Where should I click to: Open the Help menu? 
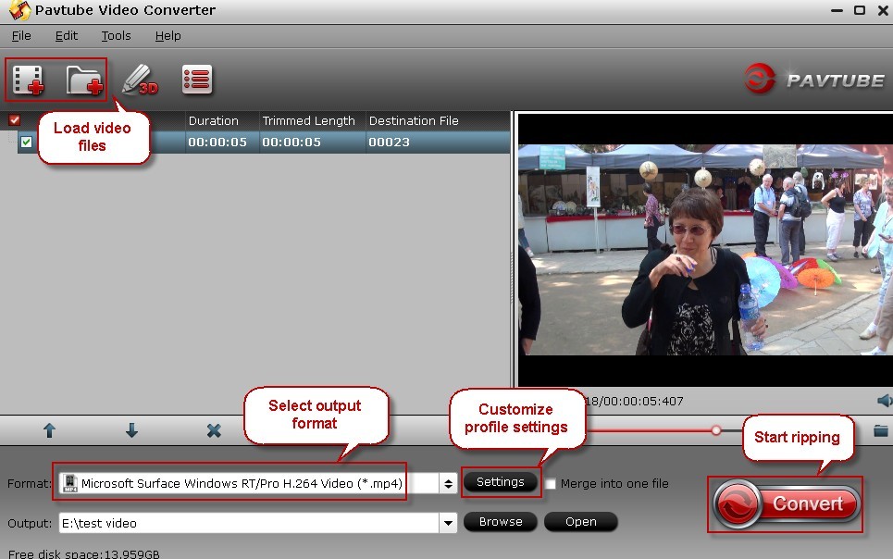click(x=168, y=35)
